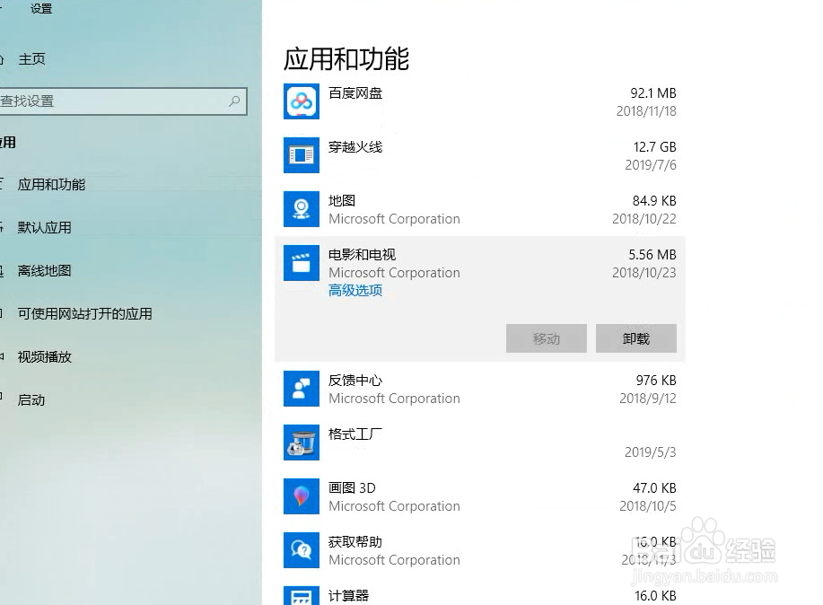This screenshot has width=823, height=605.
Task: Select the 获取帮助 name text
Action: (355, 542)
